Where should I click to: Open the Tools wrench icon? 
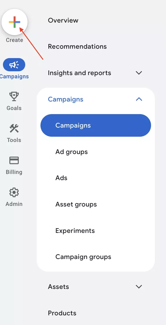pos(14,128)
